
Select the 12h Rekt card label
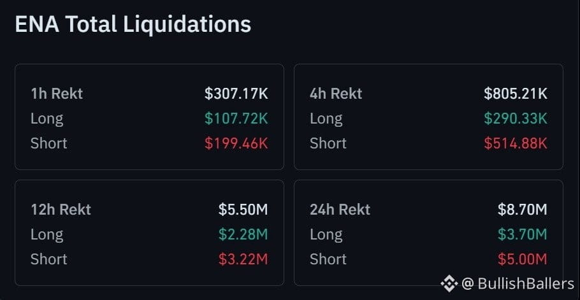(61, 210)
